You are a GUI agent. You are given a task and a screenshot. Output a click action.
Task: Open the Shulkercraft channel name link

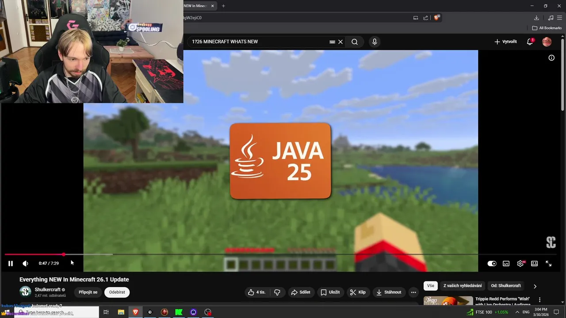[48, 290]
